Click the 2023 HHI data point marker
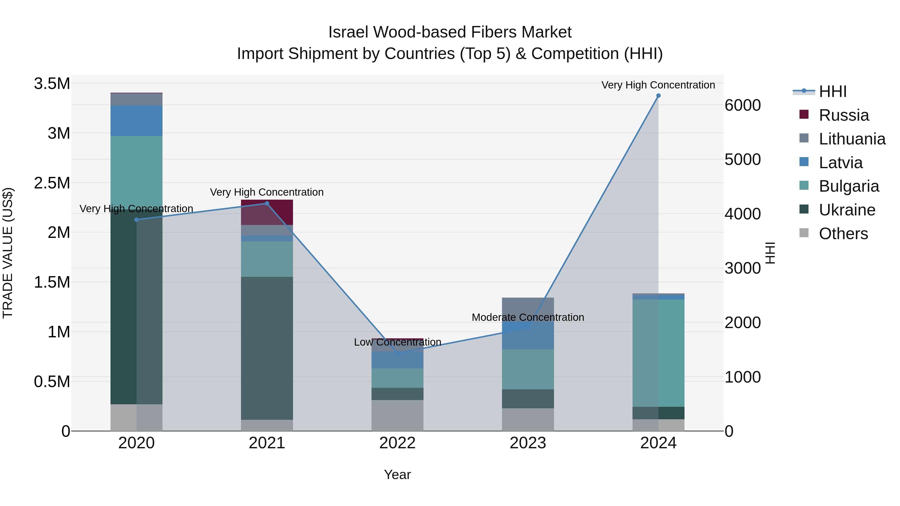Viewport: 900px width, 506px height. click(x=528, y=328)
